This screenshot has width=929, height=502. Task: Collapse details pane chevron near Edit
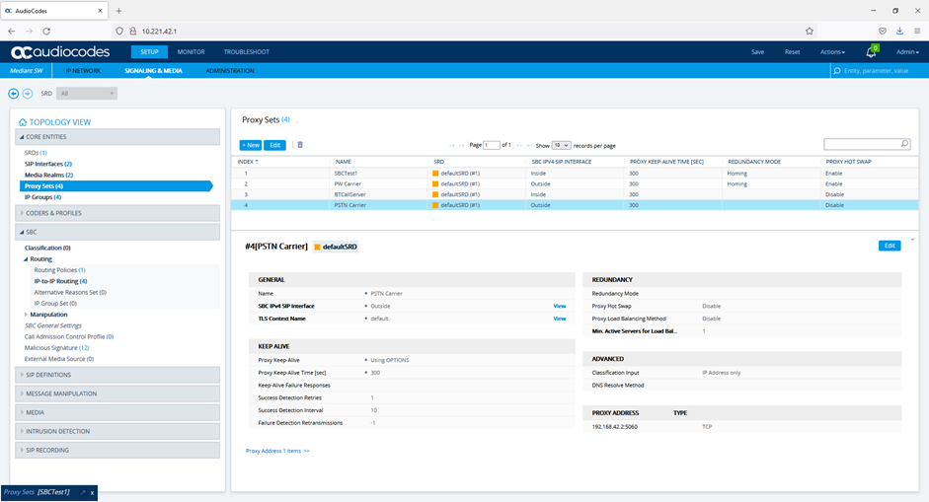(912, 240)
